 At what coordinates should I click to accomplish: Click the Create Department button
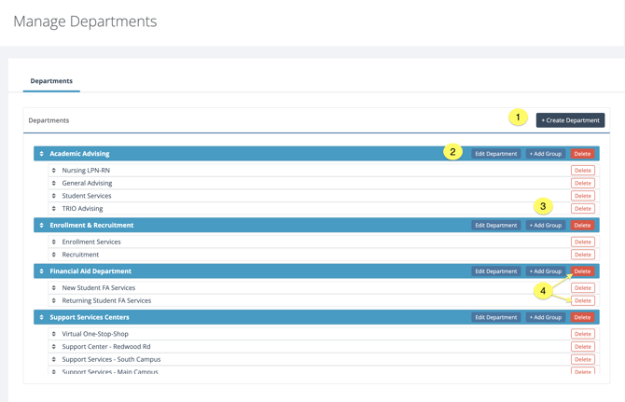tap(570, 120)
